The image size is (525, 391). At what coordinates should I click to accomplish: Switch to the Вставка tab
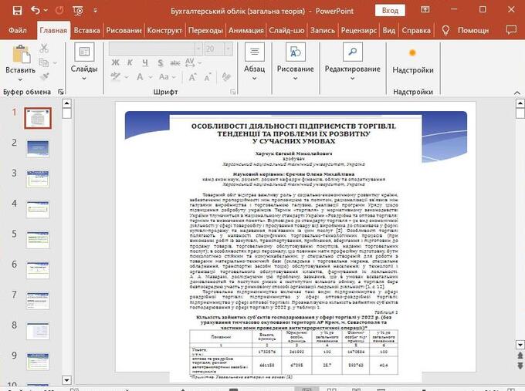87,31
